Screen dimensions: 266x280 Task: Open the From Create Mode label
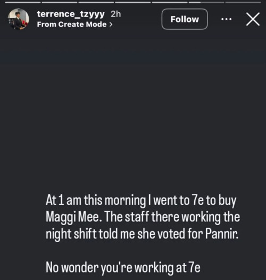[72, 24]
